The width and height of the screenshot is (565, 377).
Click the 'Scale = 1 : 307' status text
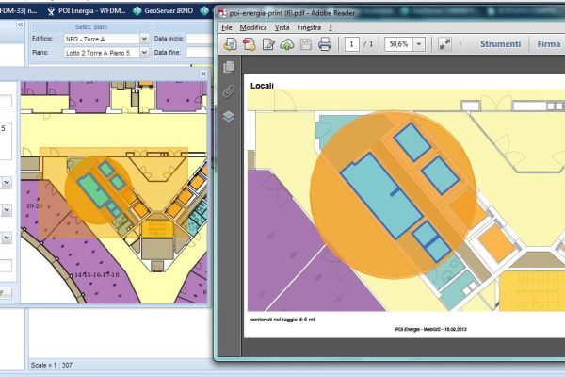(52, 365)
